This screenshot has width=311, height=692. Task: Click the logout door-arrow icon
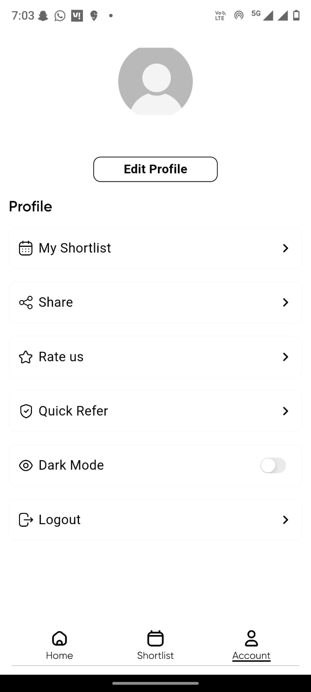tap(26, 519)
